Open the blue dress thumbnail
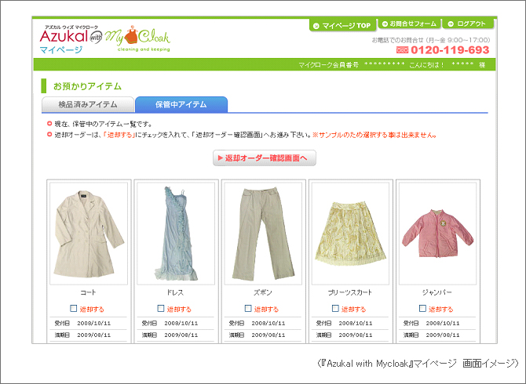Image resolution: width=526 pixels, height=384 pixels. [x=176, y=234]
